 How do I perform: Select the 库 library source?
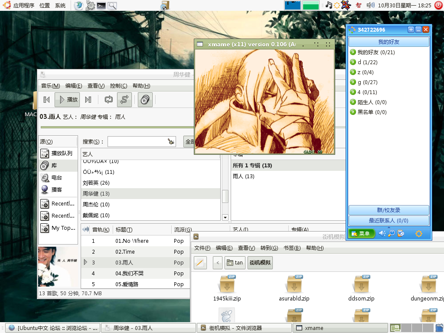click(58, 165)
